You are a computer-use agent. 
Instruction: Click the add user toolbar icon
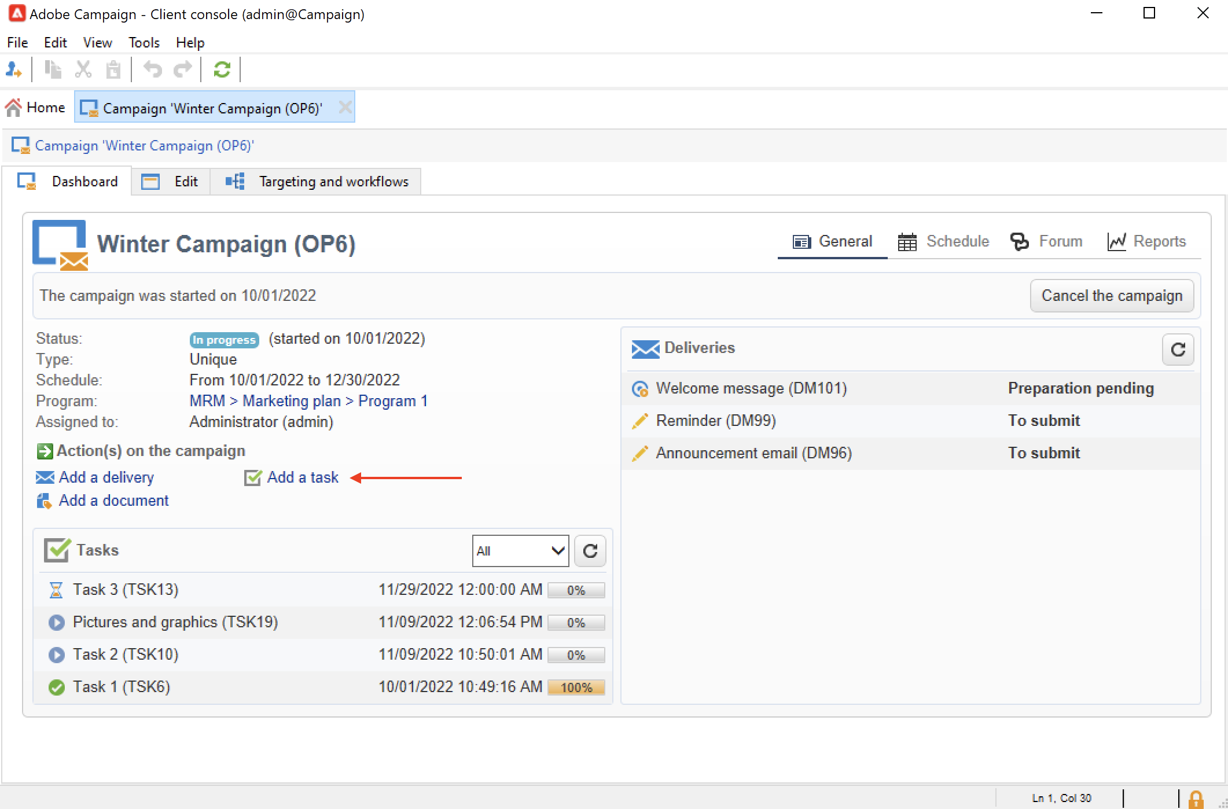pos(14,70)
